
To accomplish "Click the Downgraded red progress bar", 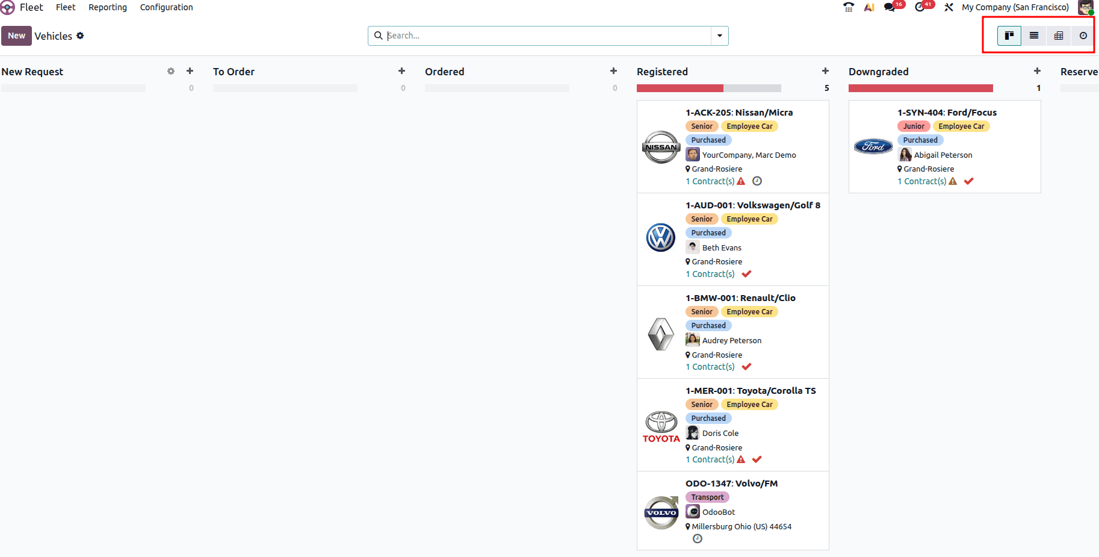I will click(921, 88).
